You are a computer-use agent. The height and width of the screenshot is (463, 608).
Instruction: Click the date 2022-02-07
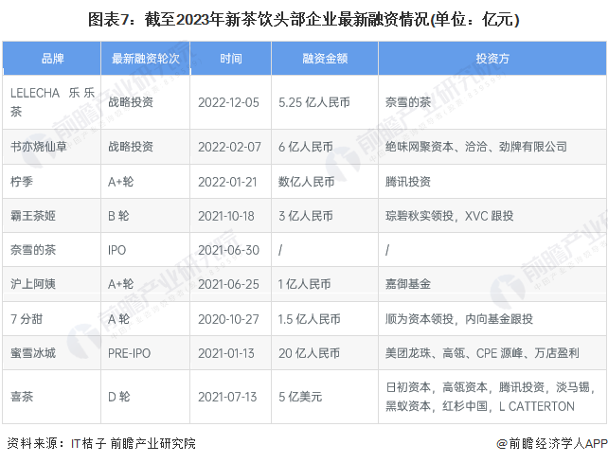pos(229,147)
